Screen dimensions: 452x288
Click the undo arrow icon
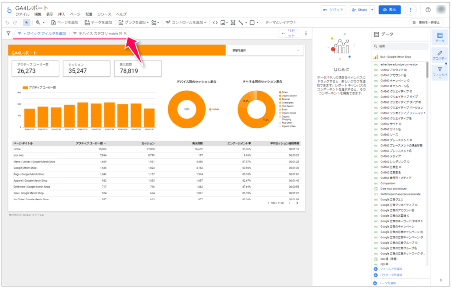point(8,22)
